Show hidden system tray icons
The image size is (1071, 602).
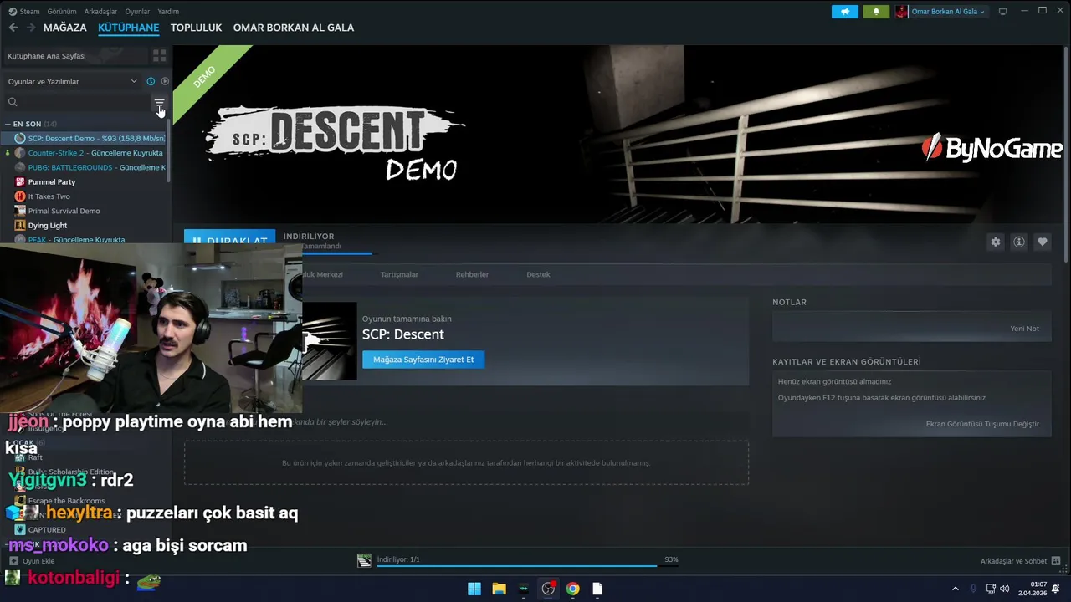956,589
